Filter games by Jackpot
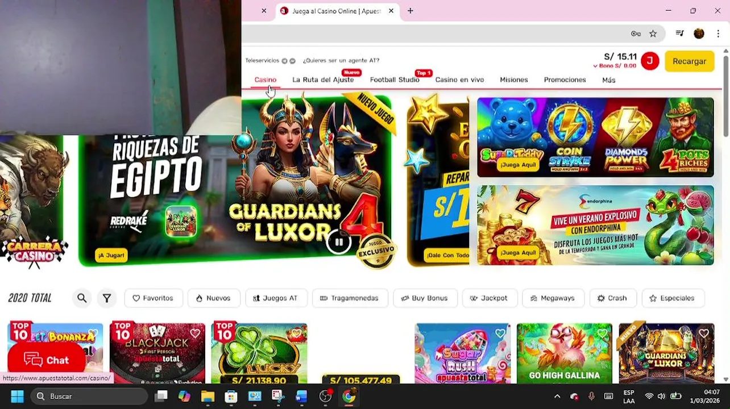The image size is (730, 409). click(x=489, y=298)
